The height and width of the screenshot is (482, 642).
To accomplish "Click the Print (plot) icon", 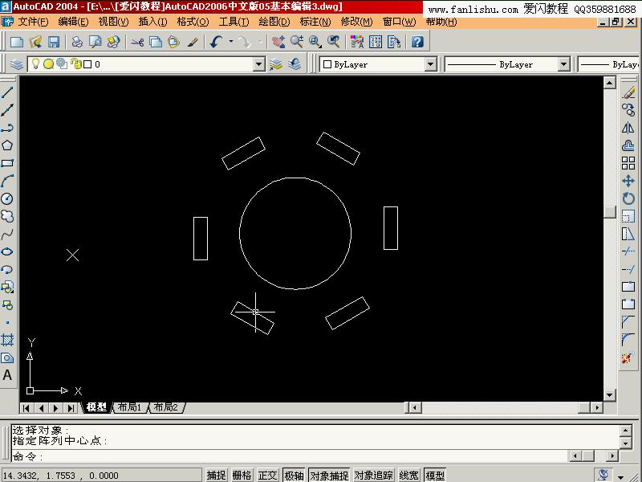I will [77, 42].
